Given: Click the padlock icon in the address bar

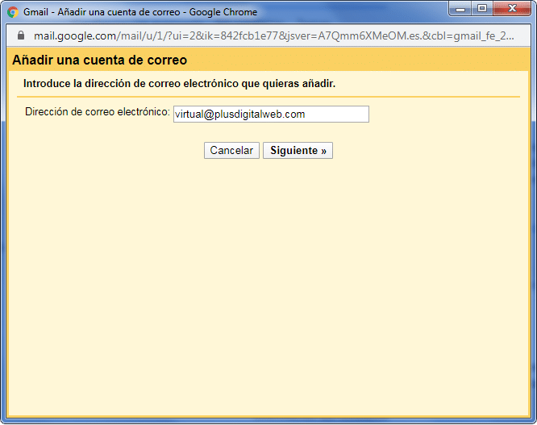Looking at the screenshot, I should coord(21,36).
